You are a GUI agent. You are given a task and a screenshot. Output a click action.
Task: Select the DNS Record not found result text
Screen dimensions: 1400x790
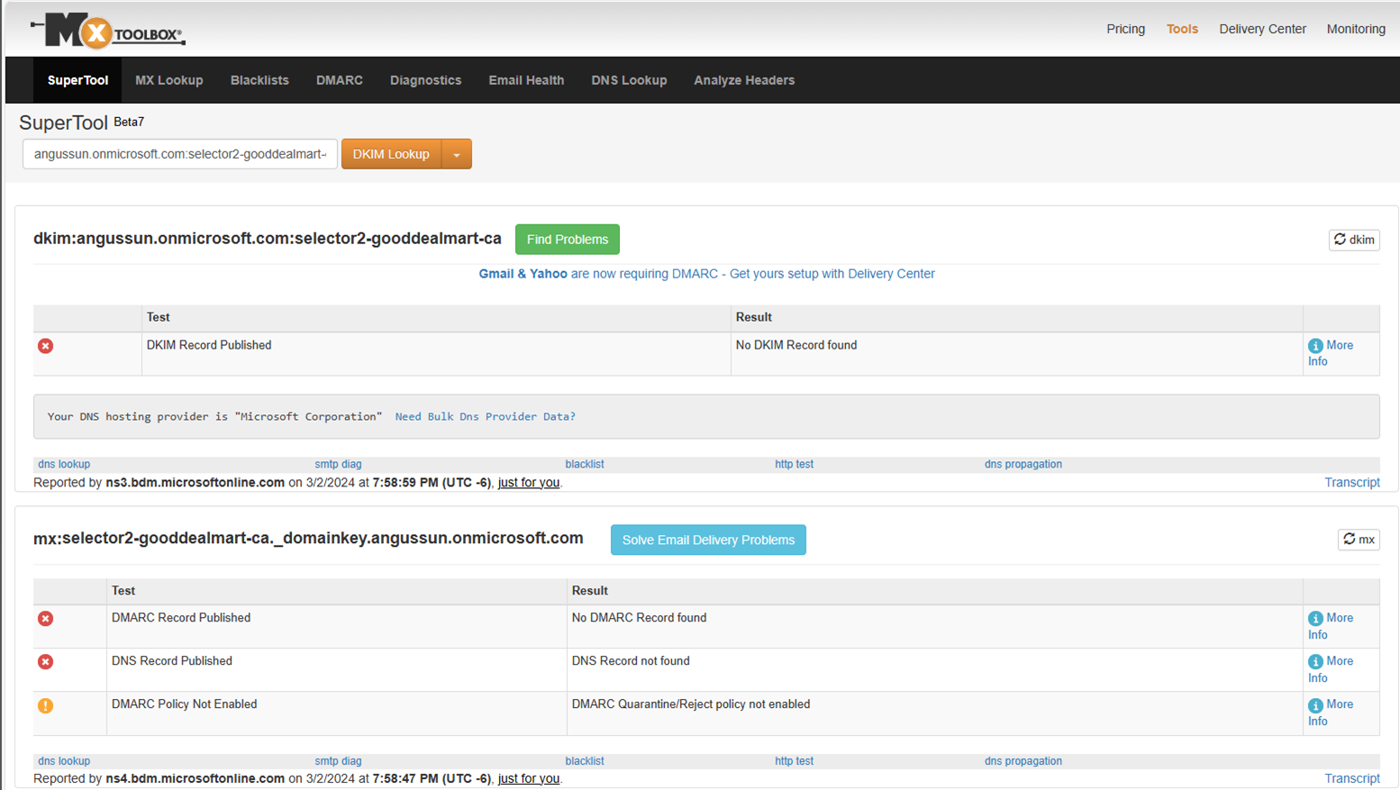point(631,661)
